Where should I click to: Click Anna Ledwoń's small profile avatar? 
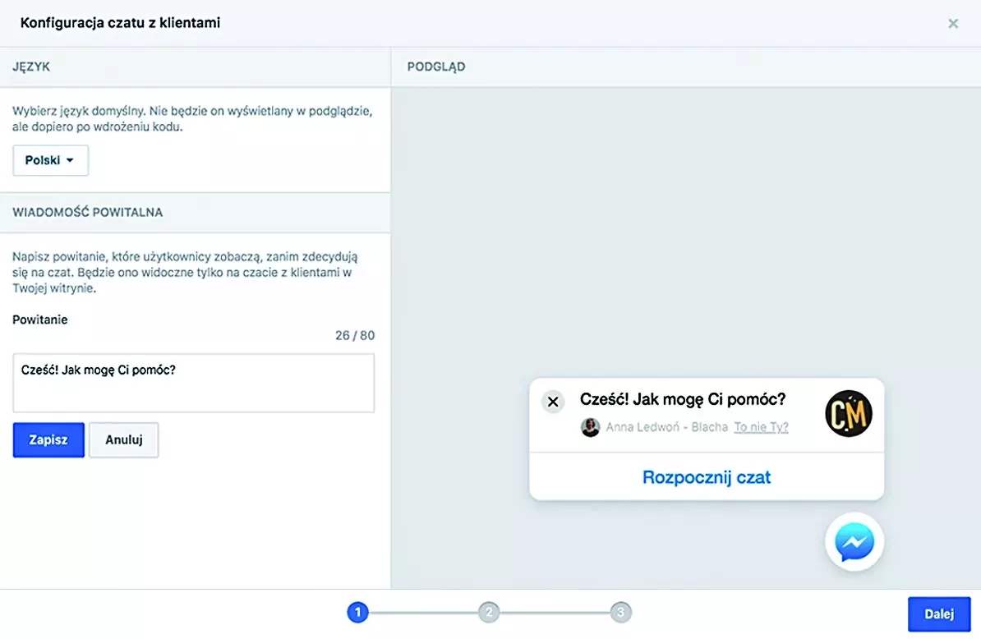(x=590, y=427)
